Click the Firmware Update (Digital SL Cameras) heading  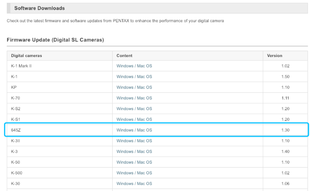55,40
